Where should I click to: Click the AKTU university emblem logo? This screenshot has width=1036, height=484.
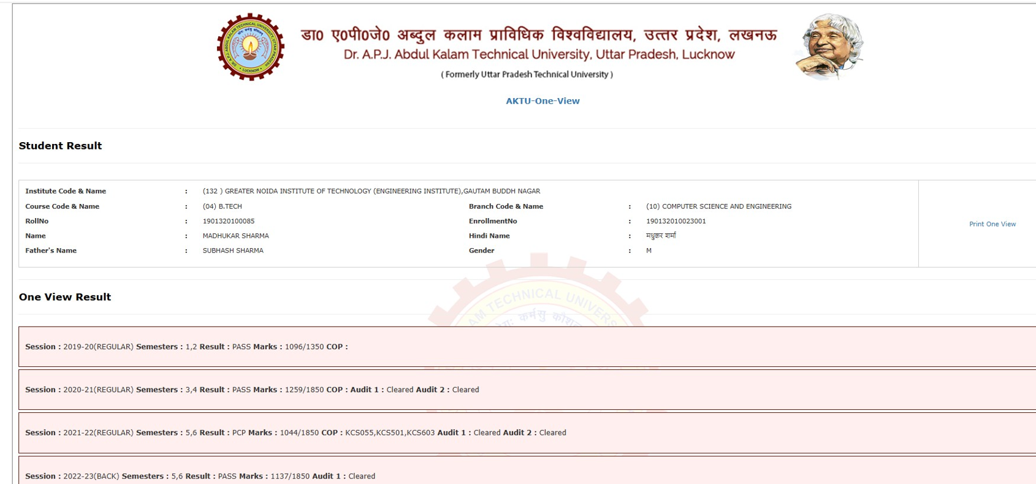pos(250,47)
